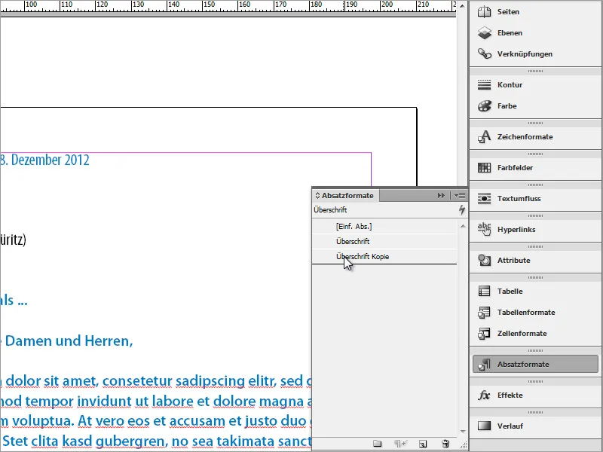Image resolution: width=603 pixels, height=452 pixels.
Task: Create new style group folder icon
Action: pos(378,444)
